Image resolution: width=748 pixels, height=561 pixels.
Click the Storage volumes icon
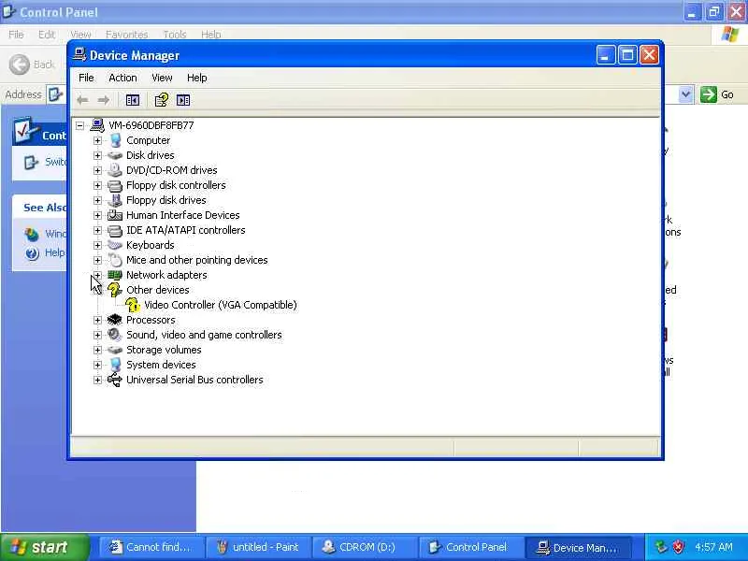click(115, 350)
